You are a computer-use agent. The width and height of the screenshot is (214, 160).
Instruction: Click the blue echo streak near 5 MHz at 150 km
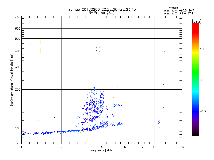117,105
